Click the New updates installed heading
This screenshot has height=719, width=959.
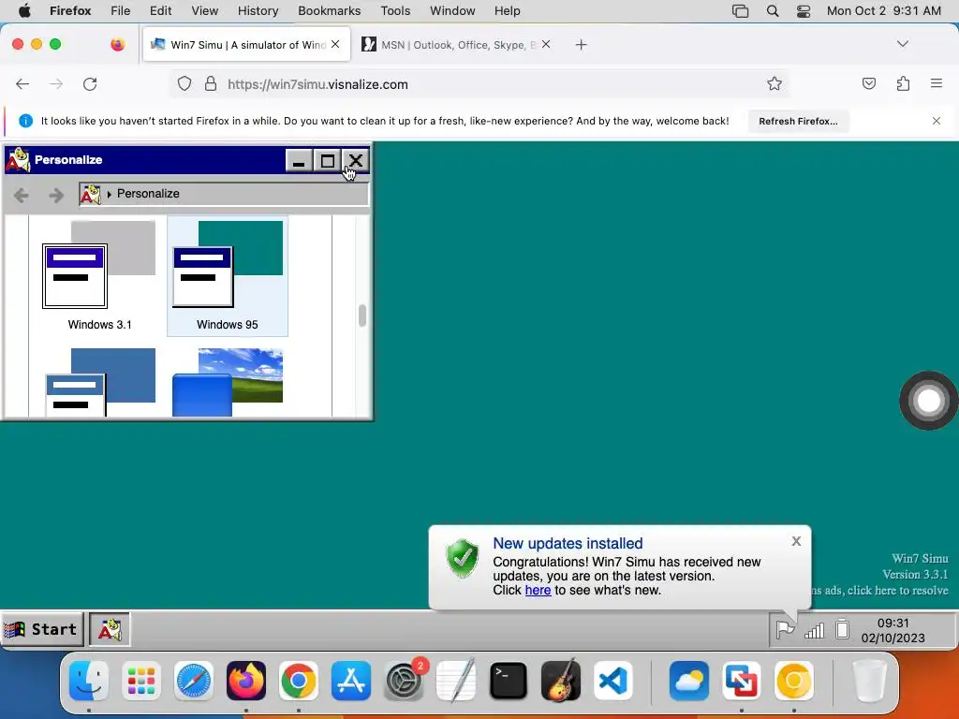pyautogui.click(x=568, y=543)
